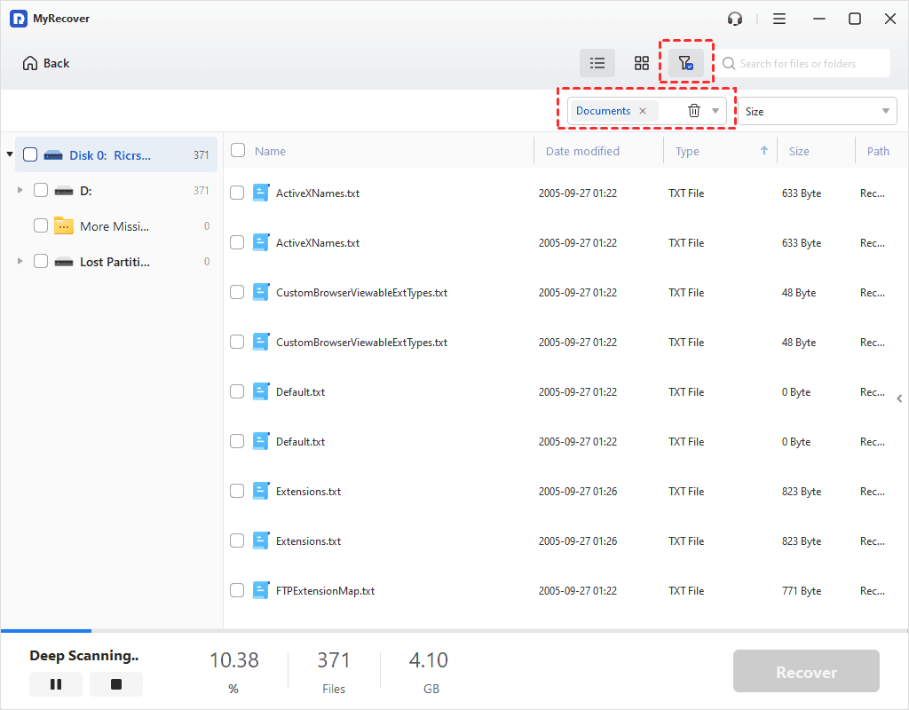Check the Disk 0 checkbox
Screen dimensions: 909x710
(29, 154)
